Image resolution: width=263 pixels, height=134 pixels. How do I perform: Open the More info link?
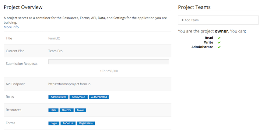point(11,27)
